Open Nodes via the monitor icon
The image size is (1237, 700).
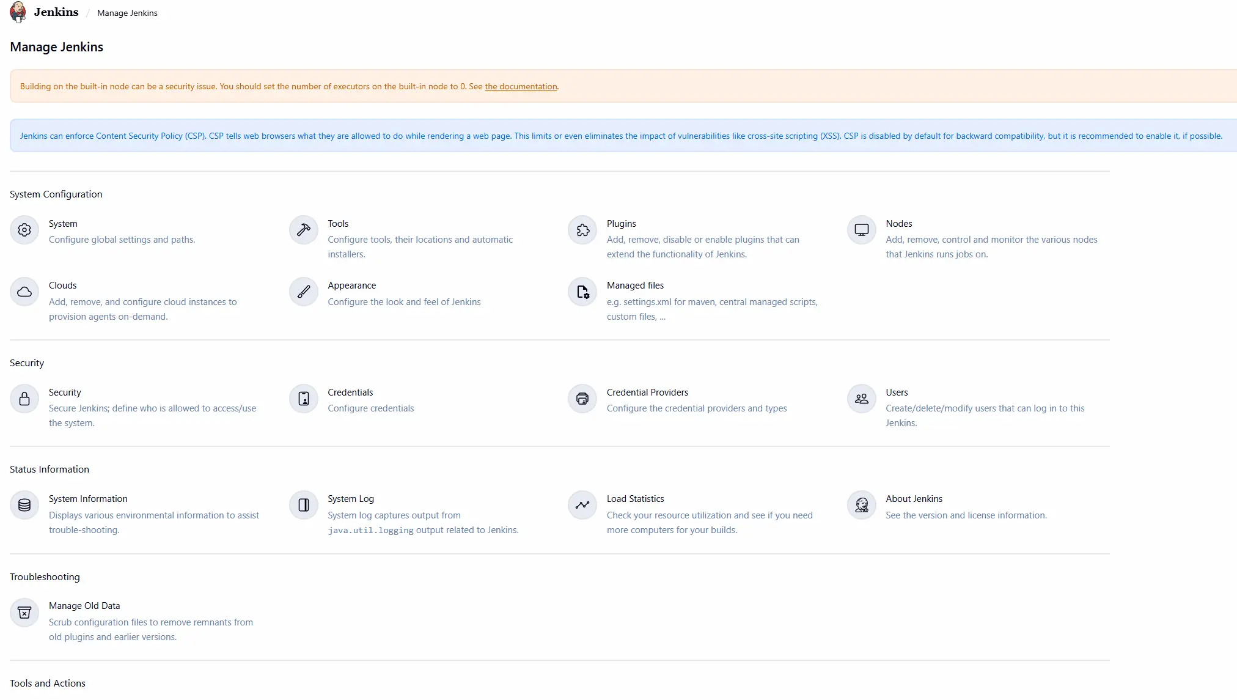(x=862, y=230)
